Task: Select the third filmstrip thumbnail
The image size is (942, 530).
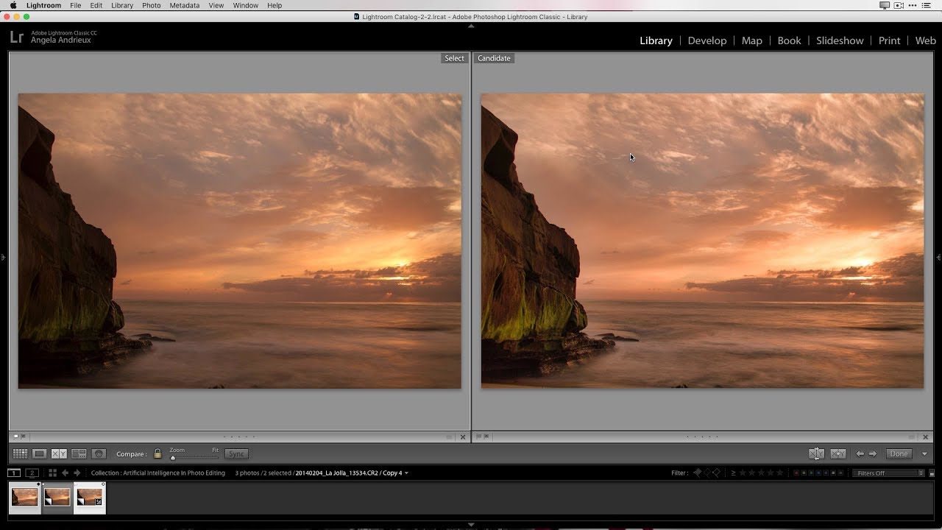Action: pyautogui.click(x=89, y=498)
